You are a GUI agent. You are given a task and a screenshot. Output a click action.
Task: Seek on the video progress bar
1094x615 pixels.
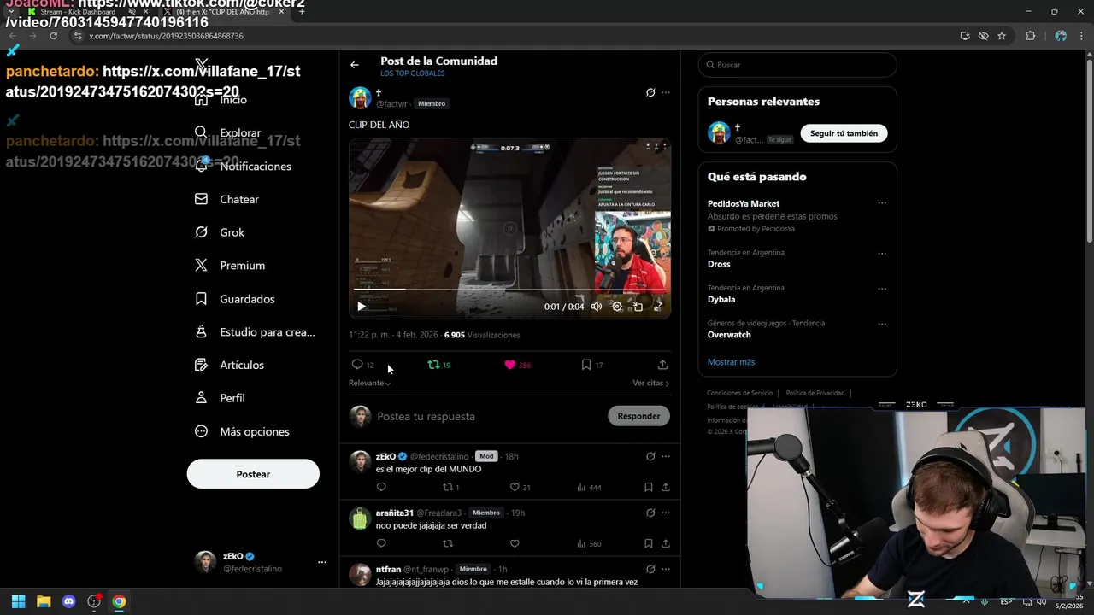click(x=509, y=290)
